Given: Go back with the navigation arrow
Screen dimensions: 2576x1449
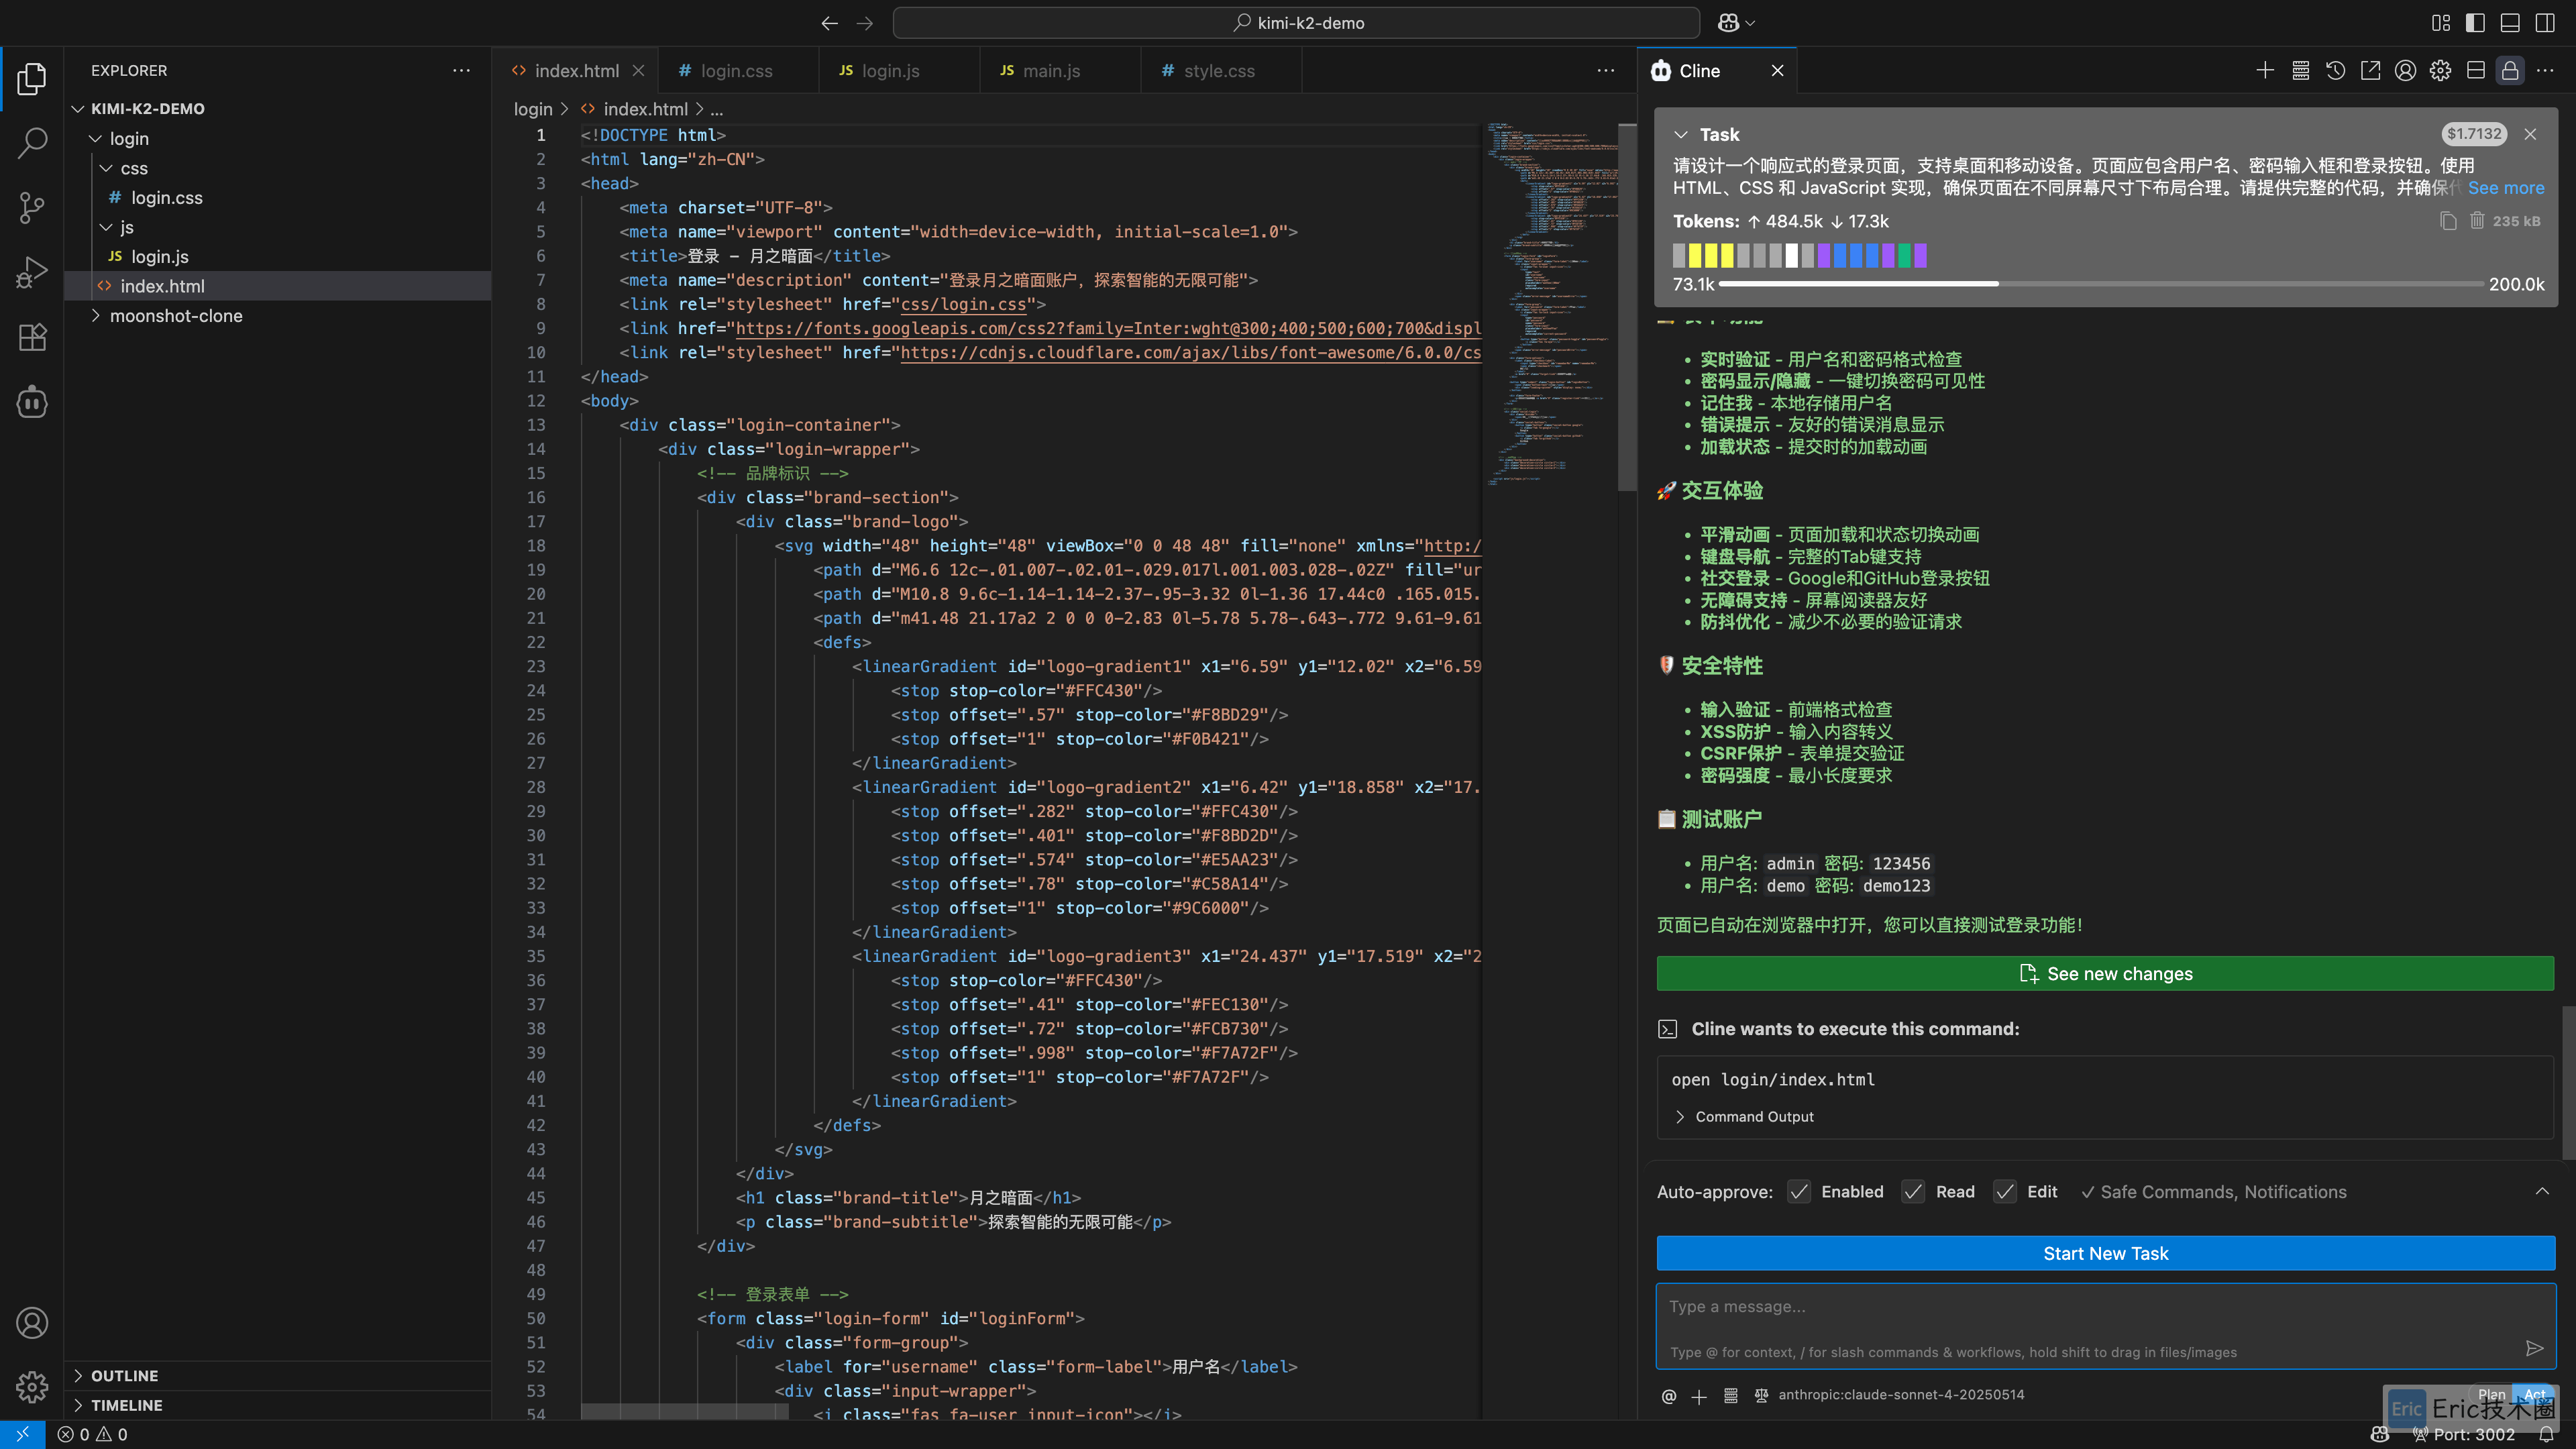Looking at the screenshot, I should coord(829,23).
